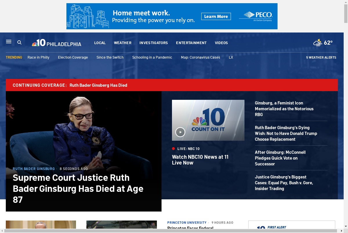Select trending topic Race in Philly
Screen dimensions: 348x233
coord(39,57)
